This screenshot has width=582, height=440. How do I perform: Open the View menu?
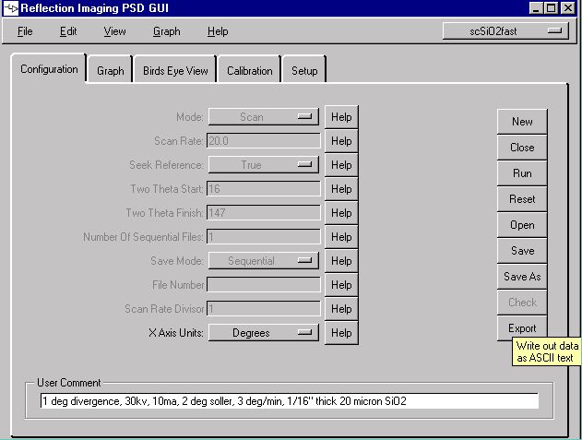tap(114, 31)
